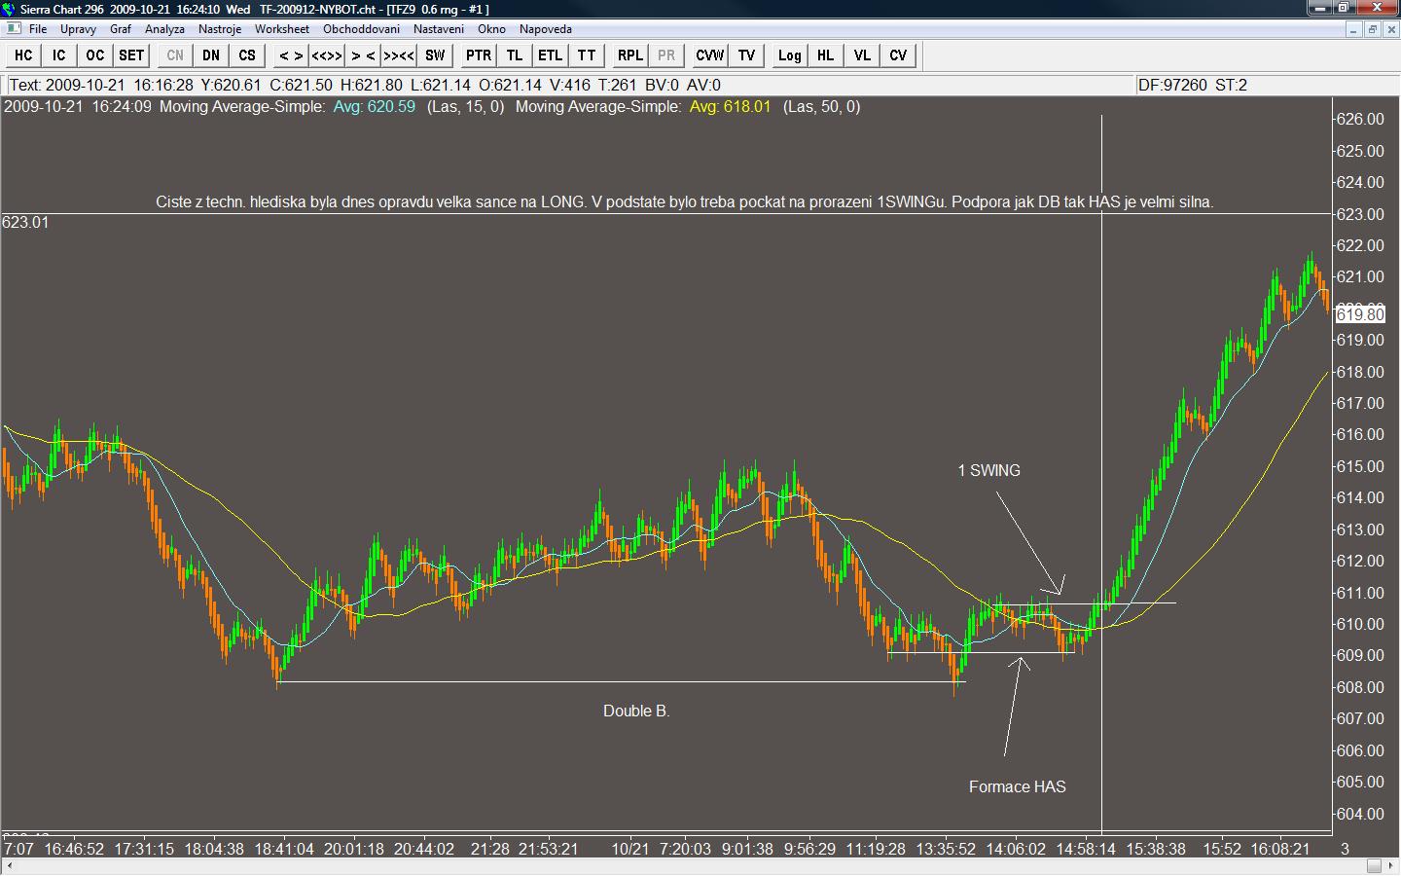The height and width of the screenshot is (876, 1401).
Task: Click the DN toolbar button
Action: (x=211, y=55)
